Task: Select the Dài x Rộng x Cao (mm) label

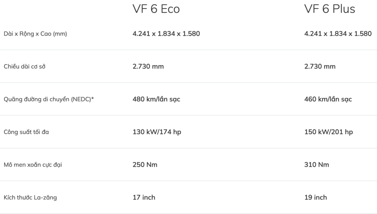Action: tap(35, 34)
